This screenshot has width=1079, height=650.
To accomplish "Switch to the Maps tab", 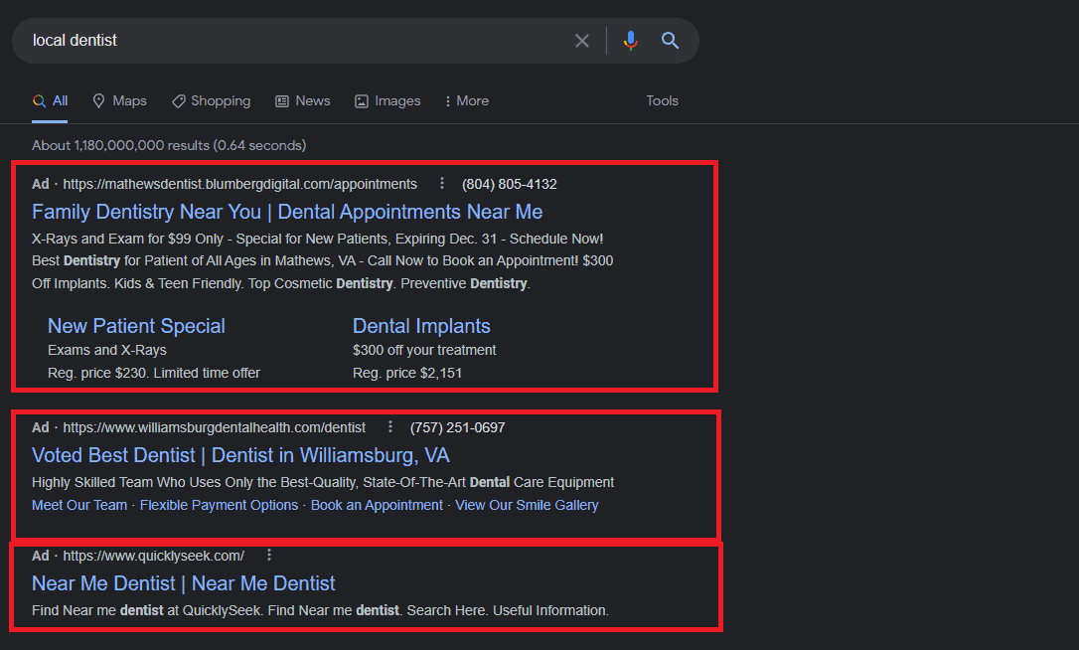I will (120, 101).
